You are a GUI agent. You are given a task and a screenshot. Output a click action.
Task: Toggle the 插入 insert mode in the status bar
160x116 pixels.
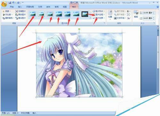point(34,113)
